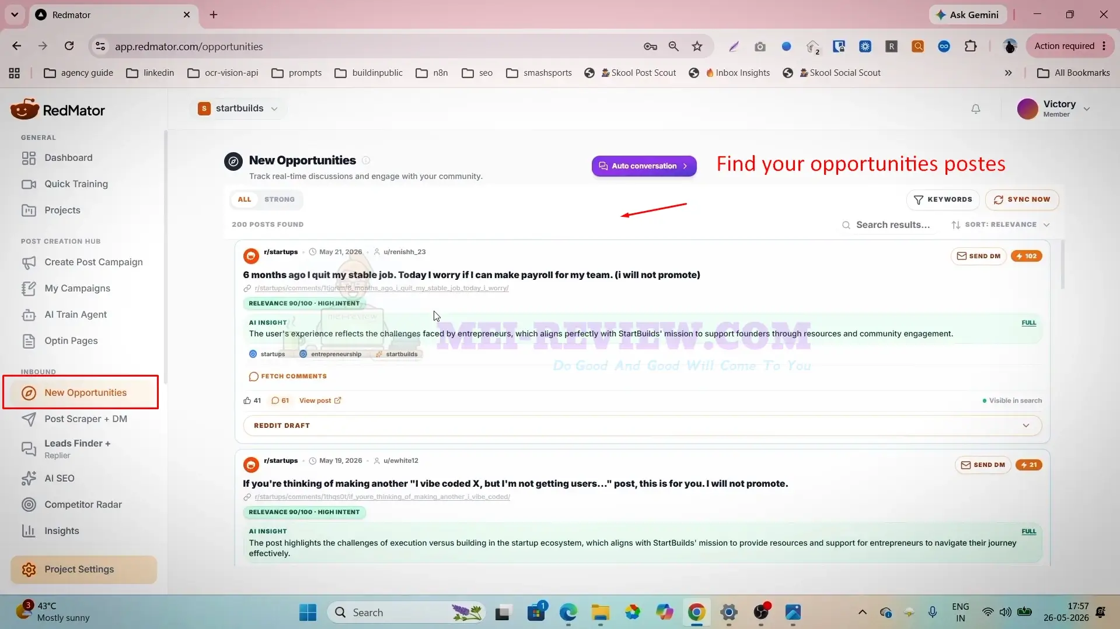Show FULL AI insight for first post

click(1028, 322)
